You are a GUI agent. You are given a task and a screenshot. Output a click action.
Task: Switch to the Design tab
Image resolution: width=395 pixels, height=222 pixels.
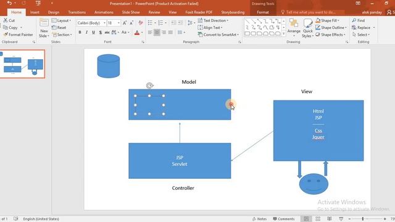point(54,12)
